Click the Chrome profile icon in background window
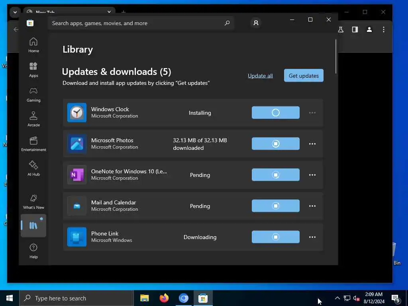This screenshot has width=408, height=306. pyautogui.click(x=369, y=29)
